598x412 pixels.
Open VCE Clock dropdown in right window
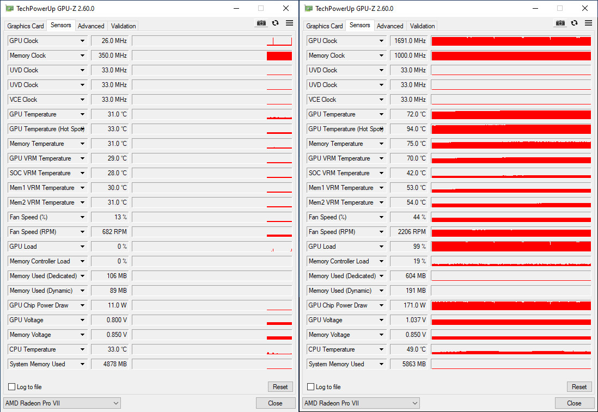(381, 100)
